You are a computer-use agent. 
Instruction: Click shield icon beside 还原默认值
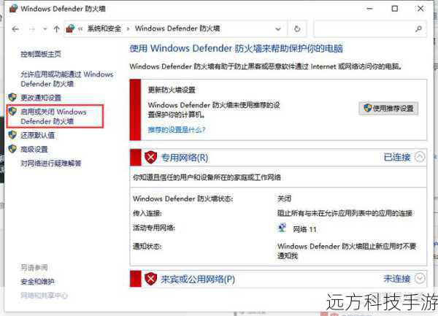pos(12,135)
